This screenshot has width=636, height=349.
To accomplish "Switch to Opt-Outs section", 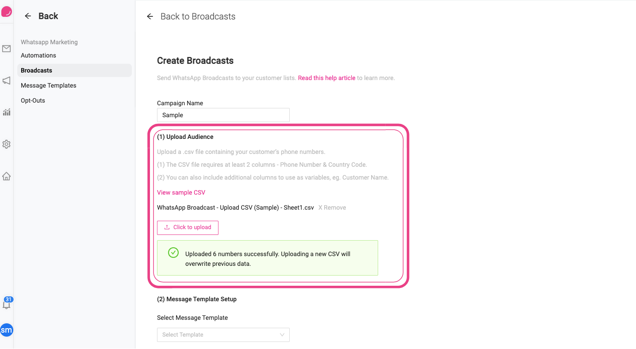I will (x=33, y=100).
